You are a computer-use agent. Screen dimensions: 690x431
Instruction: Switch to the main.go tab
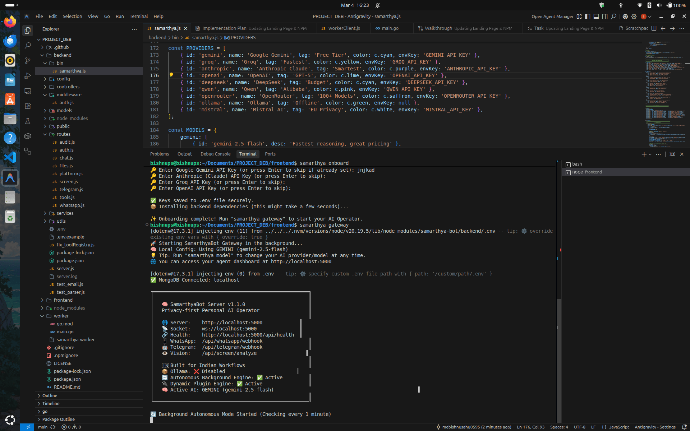coord(390,28)
